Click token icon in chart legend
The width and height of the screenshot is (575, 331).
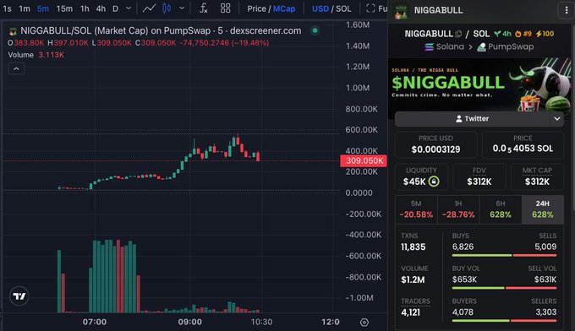[13, 31]
